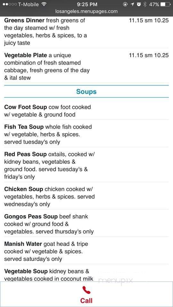This screenshot has height=307, width=173.
Task: Tap the losangeles.menupages.com address bar
Action: tap(86, 12)
